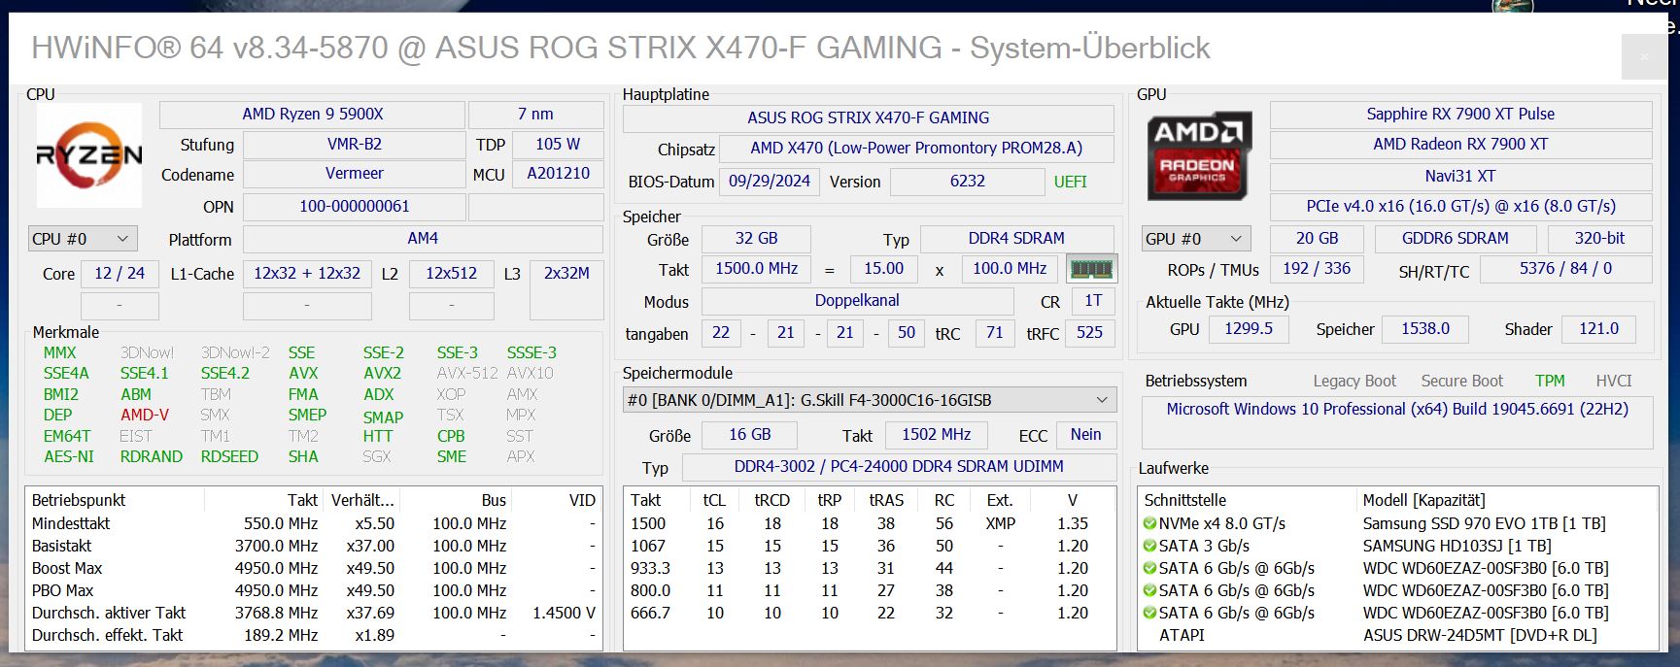Select the Sapphire RX 7900 XT Pulse field
Viewport: 1680px width, 667px height.
click(x=1460, y=115)
